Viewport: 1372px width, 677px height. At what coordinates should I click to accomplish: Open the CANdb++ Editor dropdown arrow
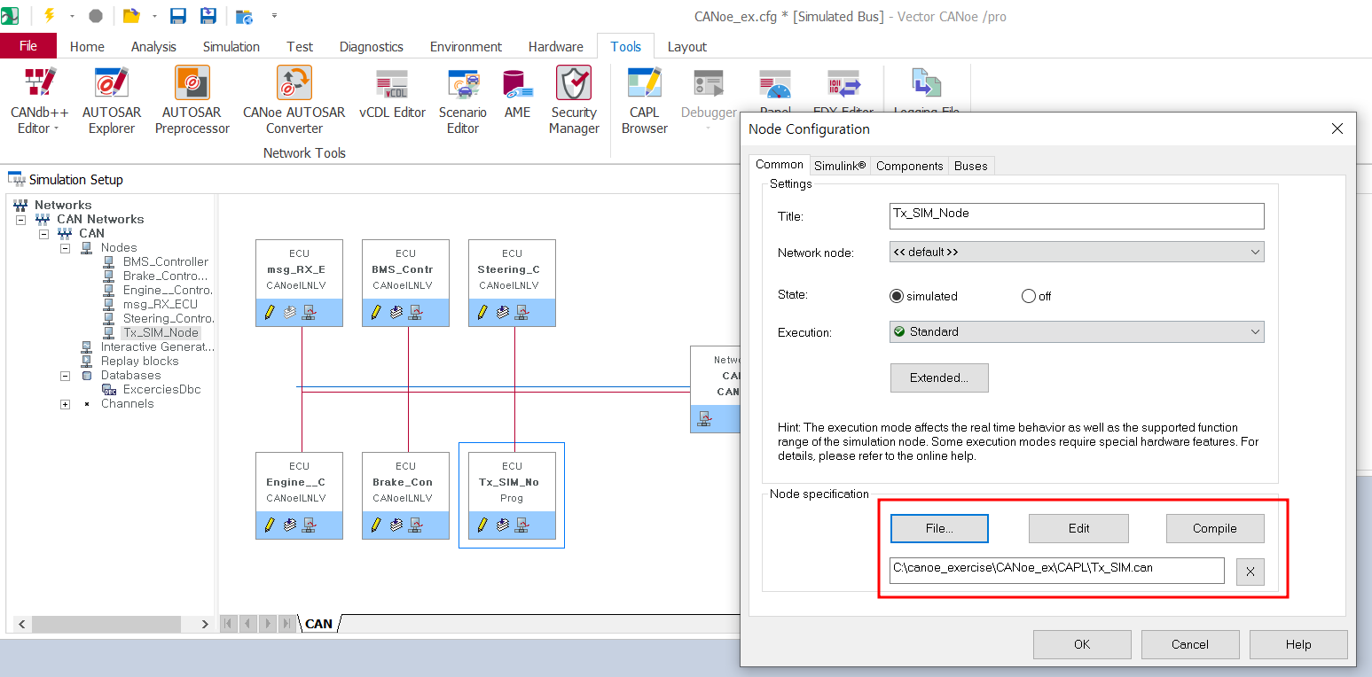click(x=56, y=129)
